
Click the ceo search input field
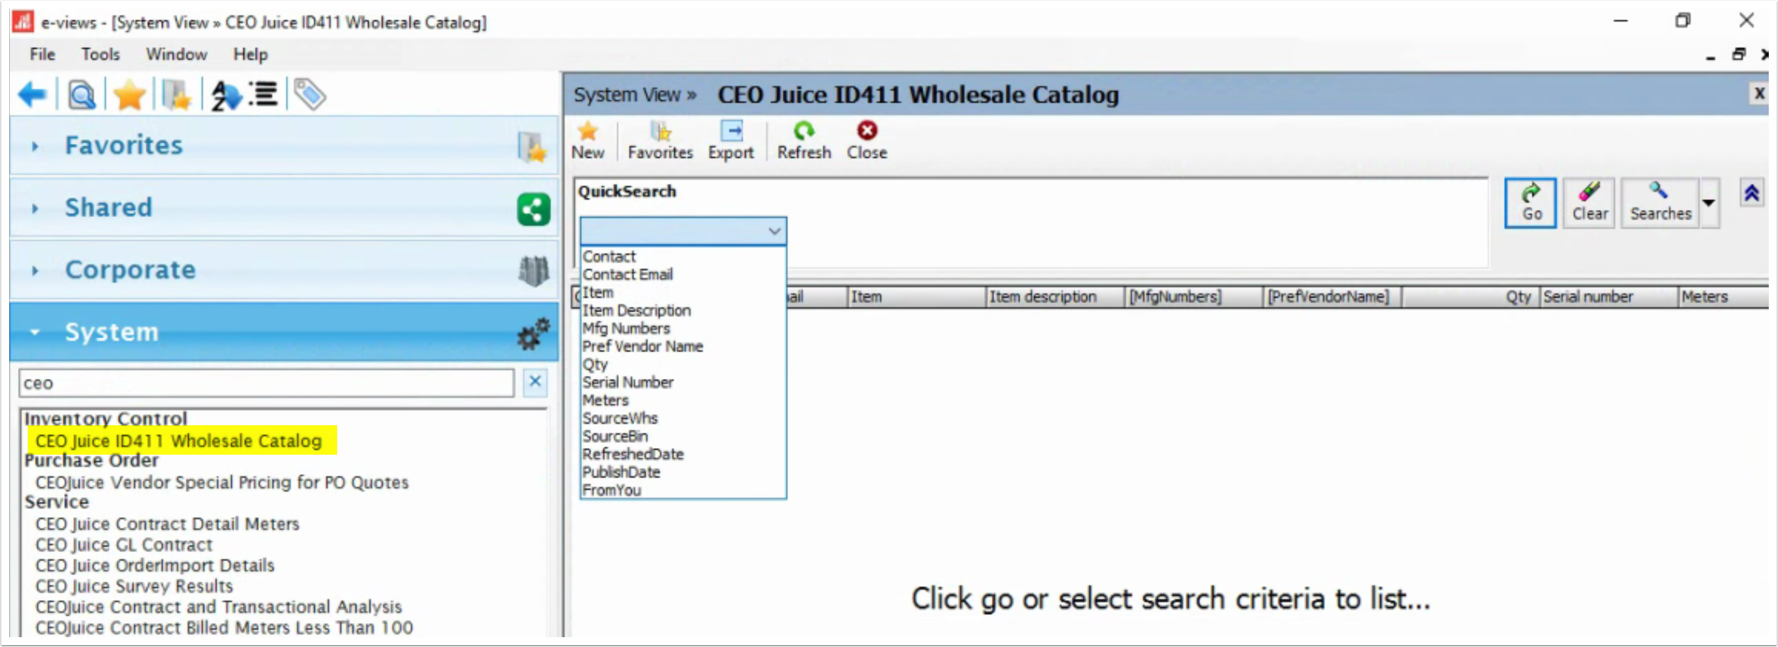coord(266,383)
